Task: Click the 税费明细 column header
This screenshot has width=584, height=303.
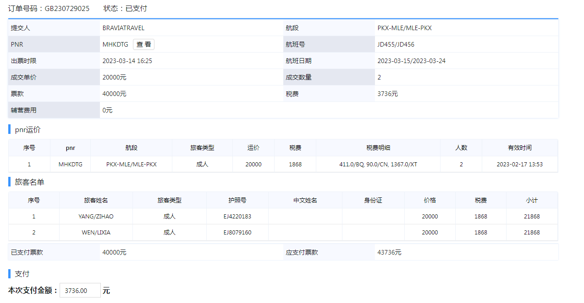Action: (378, 148)
